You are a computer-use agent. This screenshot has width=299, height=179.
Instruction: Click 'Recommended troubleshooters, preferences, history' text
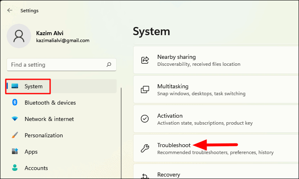coord(216,152)
